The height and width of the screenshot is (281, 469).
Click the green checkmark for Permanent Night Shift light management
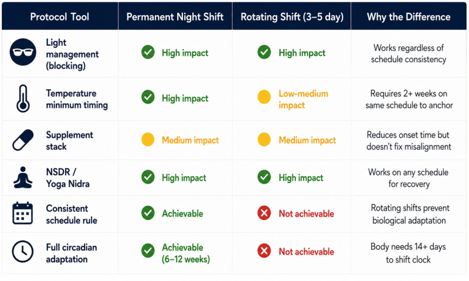[x=148, y=52]
